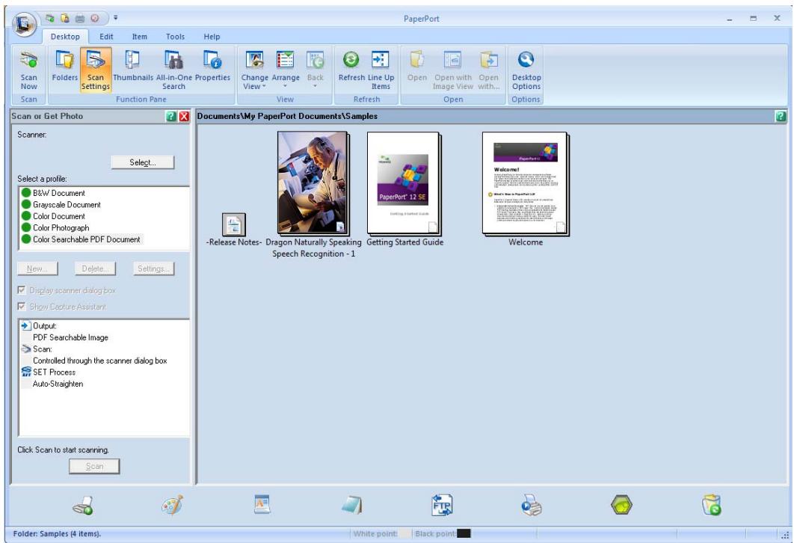Close the Scan or Get Photo pane

(184, 117)
